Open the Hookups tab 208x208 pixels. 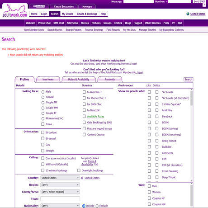(87, 6)
